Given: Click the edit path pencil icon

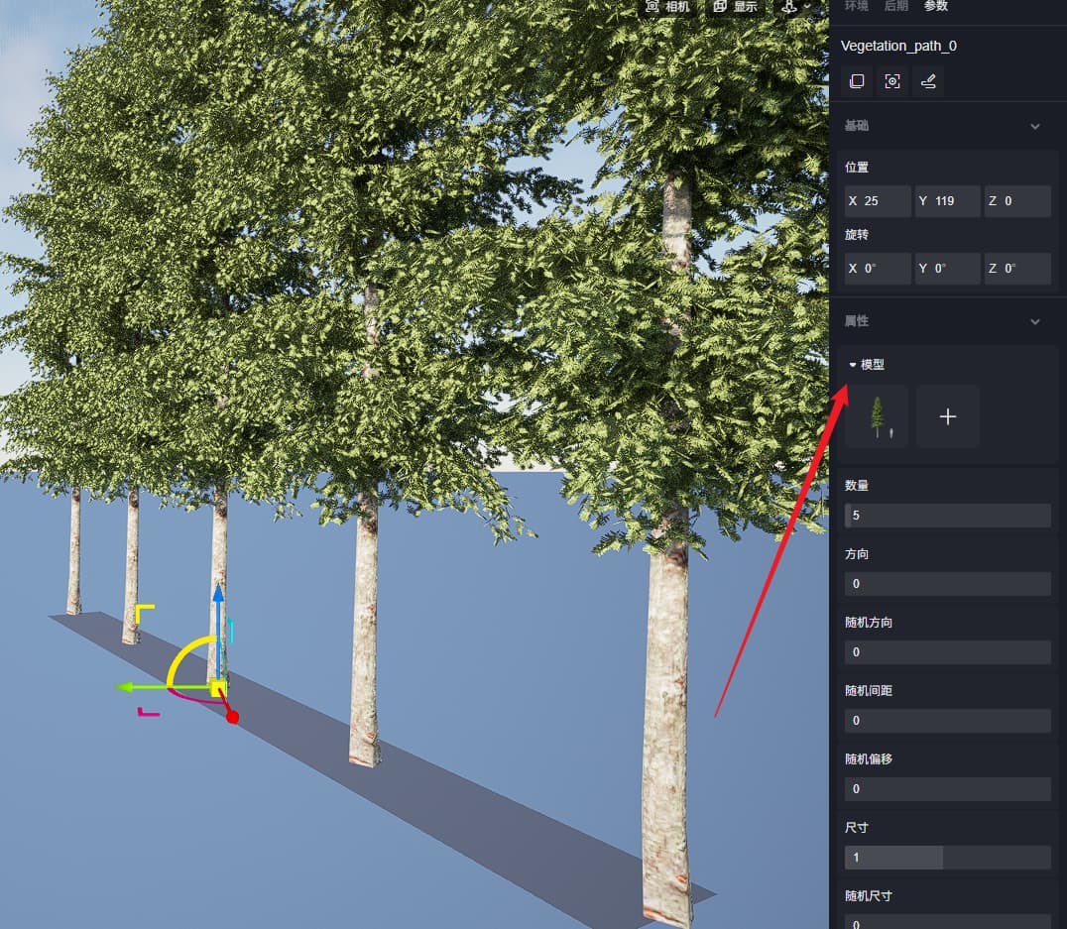Looking at the screenshot, I should (x=928, y=81).
